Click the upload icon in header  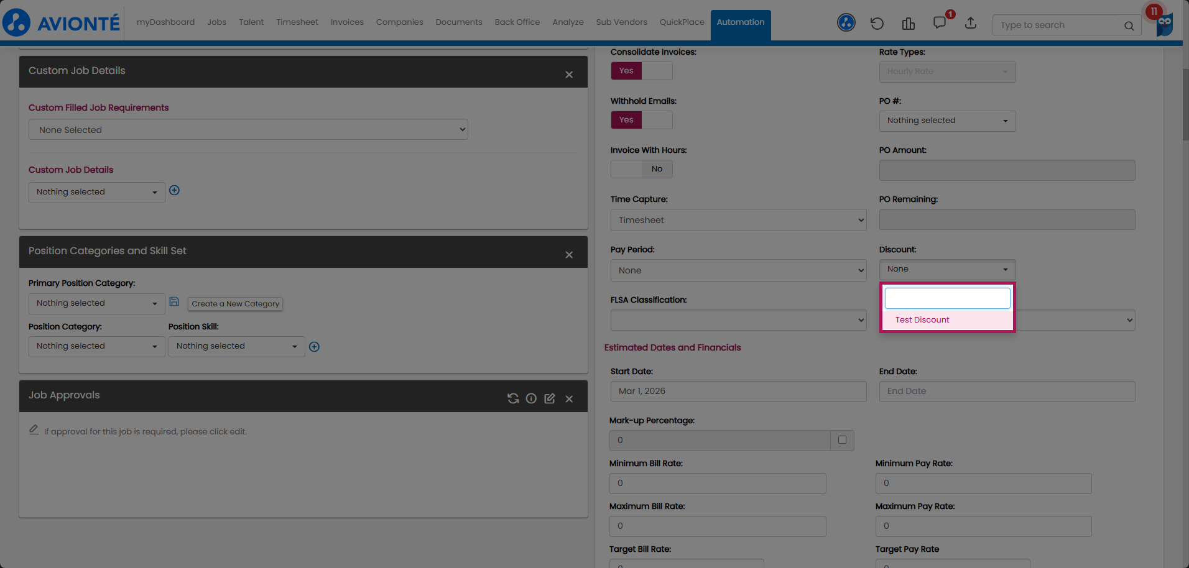pos(971,23)
